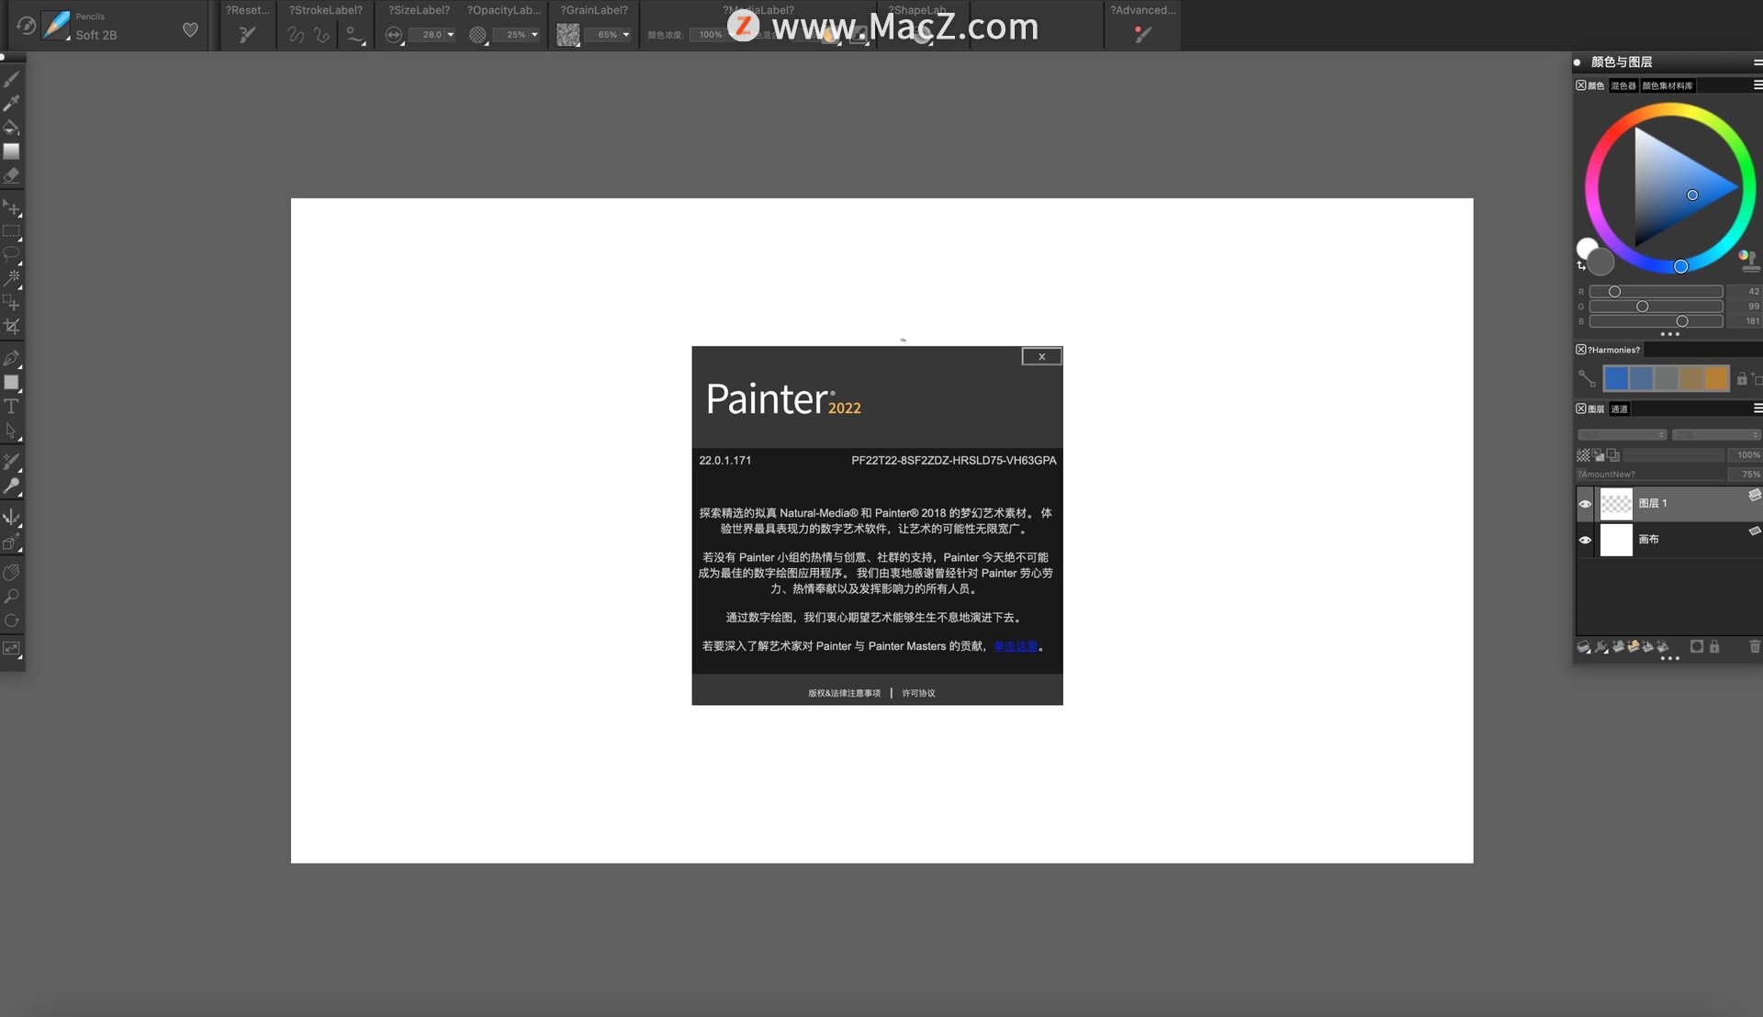
Task: Open the brush size 28.0 dropdown
Action: pos(451,35)
